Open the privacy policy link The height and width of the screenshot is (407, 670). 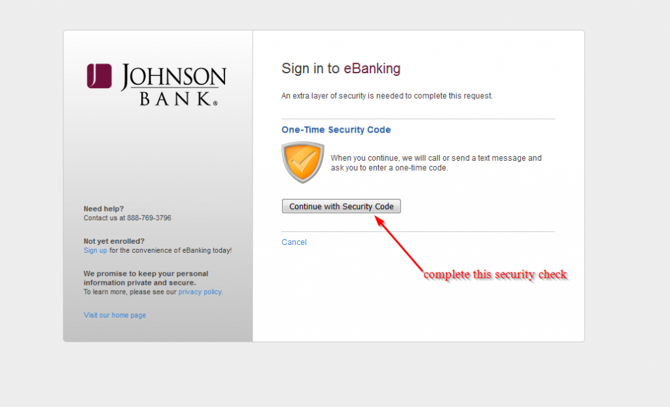pyautogui.click(x=200, y=292)
